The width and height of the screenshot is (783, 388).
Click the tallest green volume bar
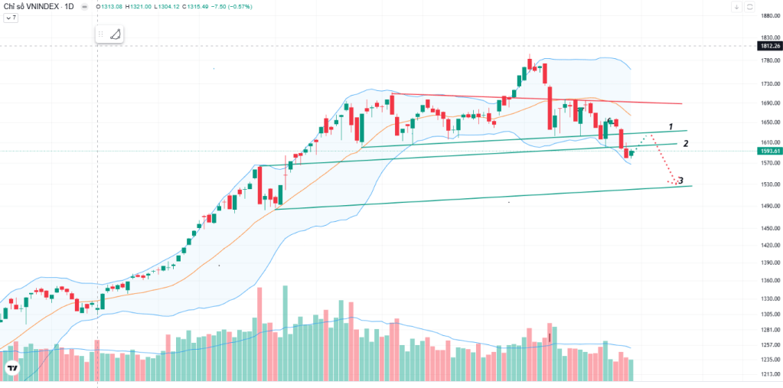click(x=285, y=333)
